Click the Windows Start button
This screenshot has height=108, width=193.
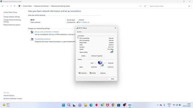[63, 105]
